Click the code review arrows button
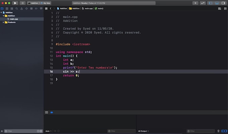The height and width of the screenshot is (134, 228). click(x=203, y=3)
